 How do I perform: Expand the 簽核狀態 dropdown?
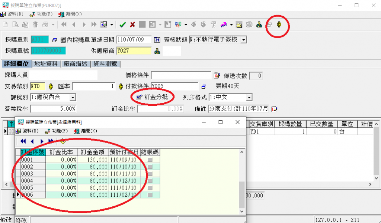point(243,40)
